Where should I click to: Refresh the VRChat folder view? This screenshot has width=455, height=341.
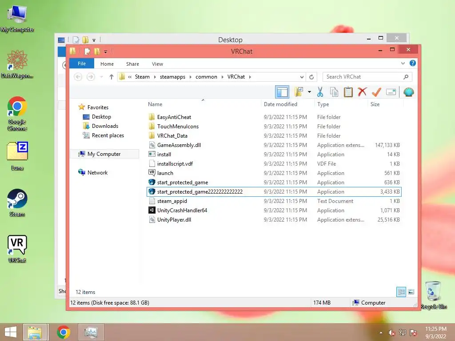click(311, 77)
